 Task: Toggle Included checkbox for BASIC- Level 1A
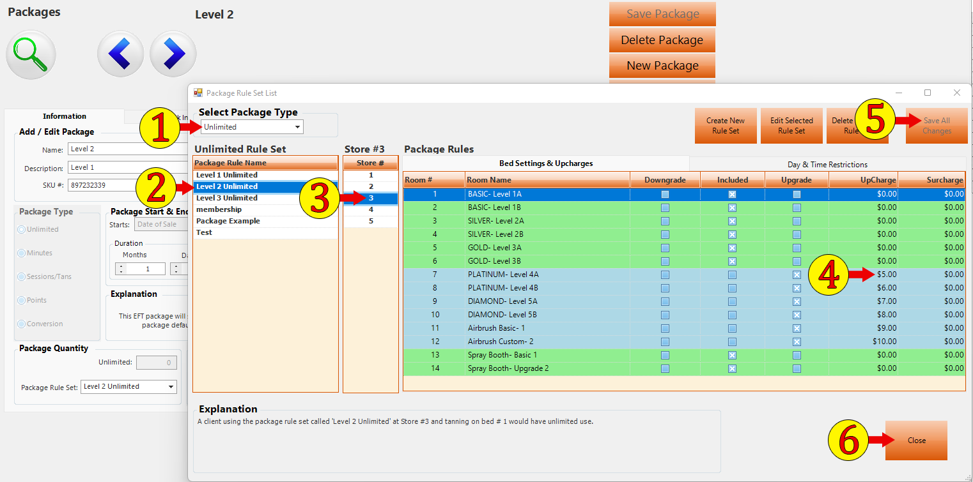click(x=732, y=194)
